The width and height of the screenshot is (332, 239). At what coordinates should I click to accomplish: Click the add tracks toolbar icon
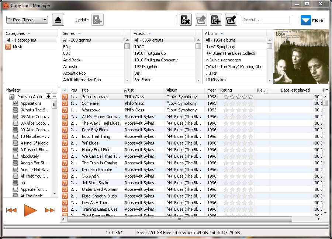[x=216, y=20]
